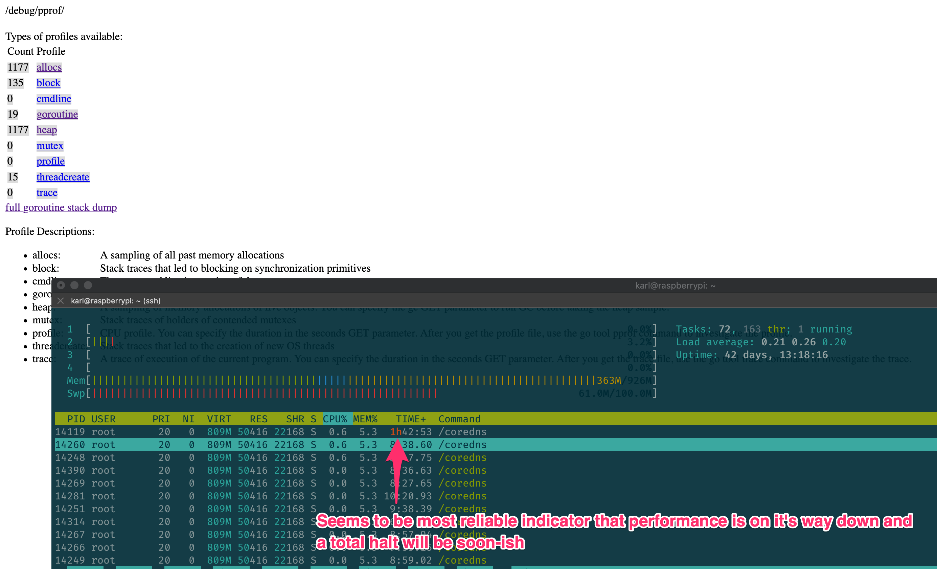The width and height of the screenshot is (937, 569).
Task: Open the threadcreate profile
Action: coord(63,177)
